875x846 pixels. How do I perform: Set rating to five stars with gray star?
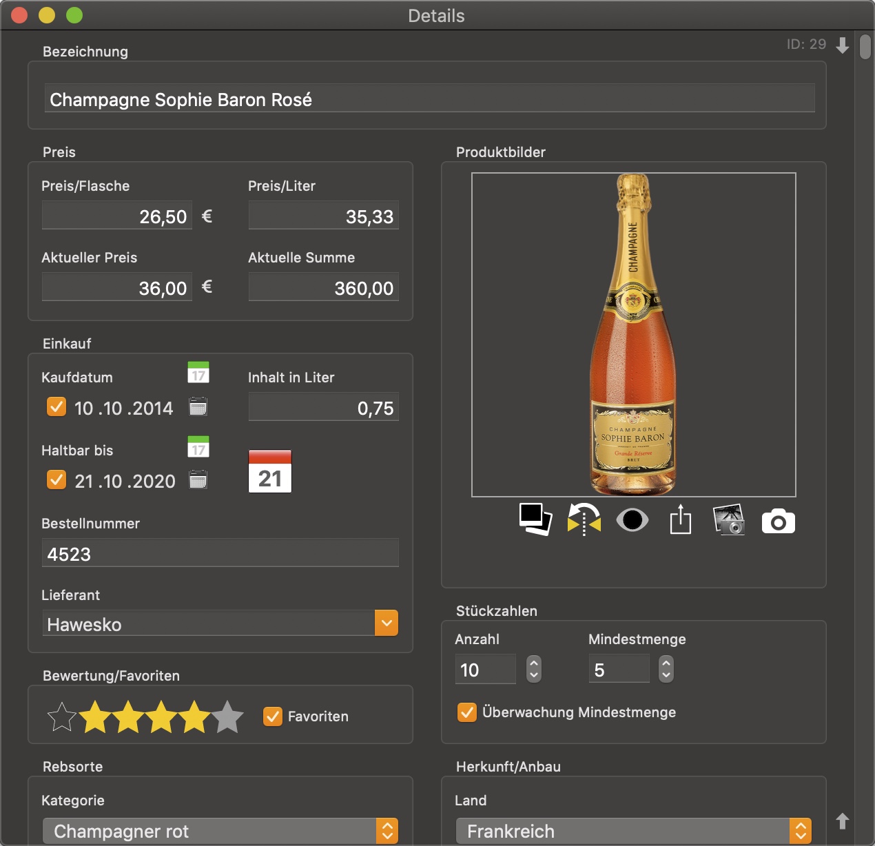(228, 717)
